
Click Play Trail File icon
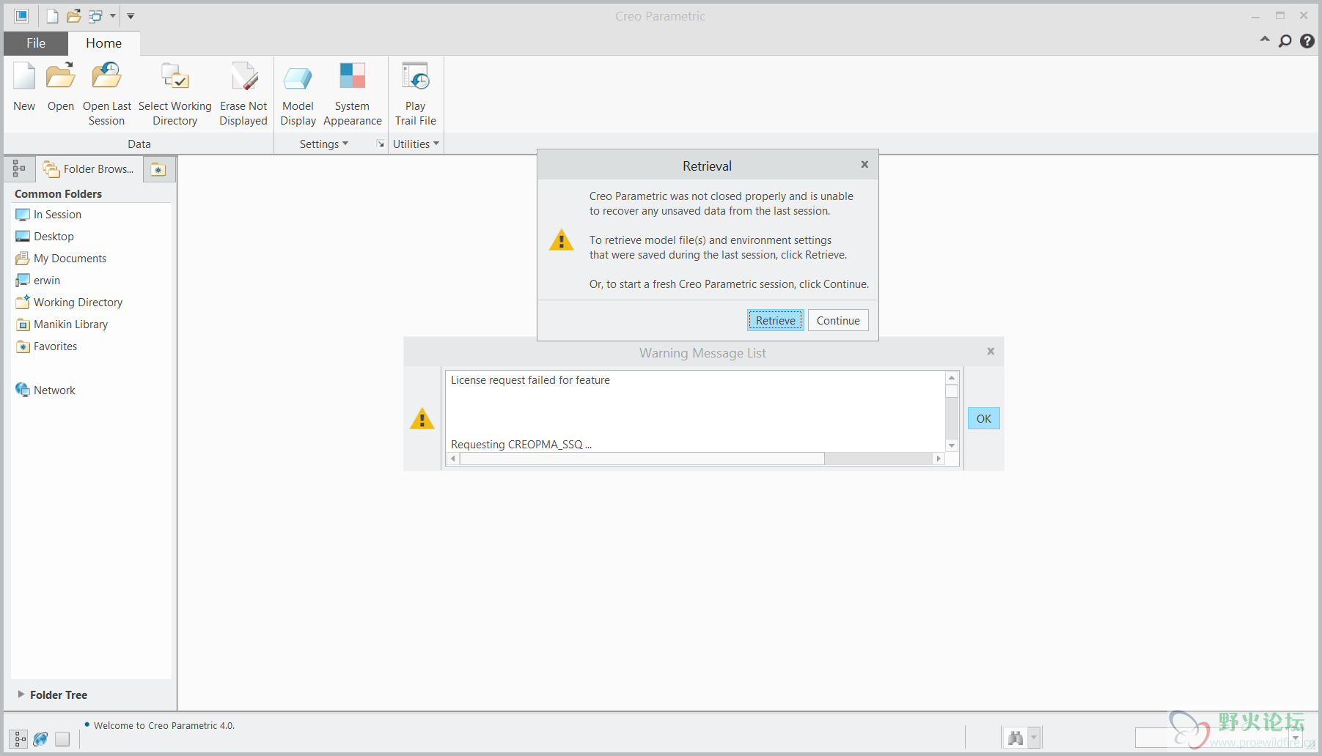(x=415, y=77)
